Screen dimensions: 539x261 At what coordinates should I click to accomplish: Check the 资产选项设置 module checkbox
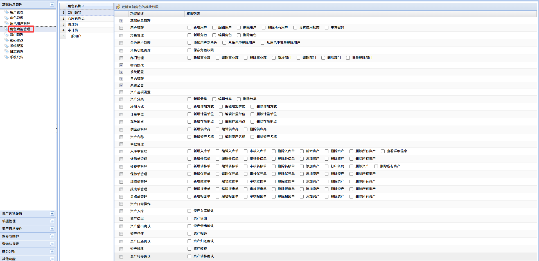pos(121,92)
